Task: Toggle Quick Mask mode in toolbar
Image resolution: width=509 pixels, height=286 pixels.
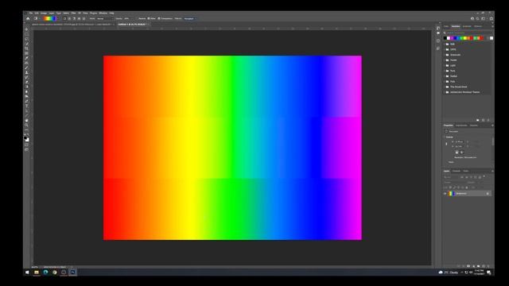Action: pyautogui.click(x=26, y=145)
